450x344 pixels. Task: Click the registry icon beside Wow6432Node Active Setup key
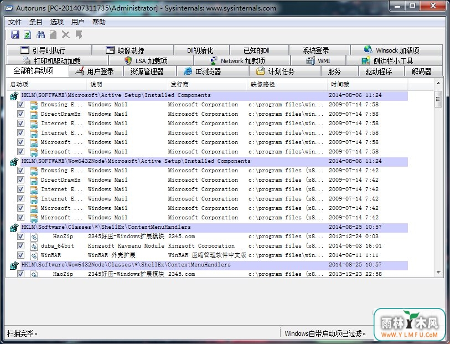tap(14, 162)
